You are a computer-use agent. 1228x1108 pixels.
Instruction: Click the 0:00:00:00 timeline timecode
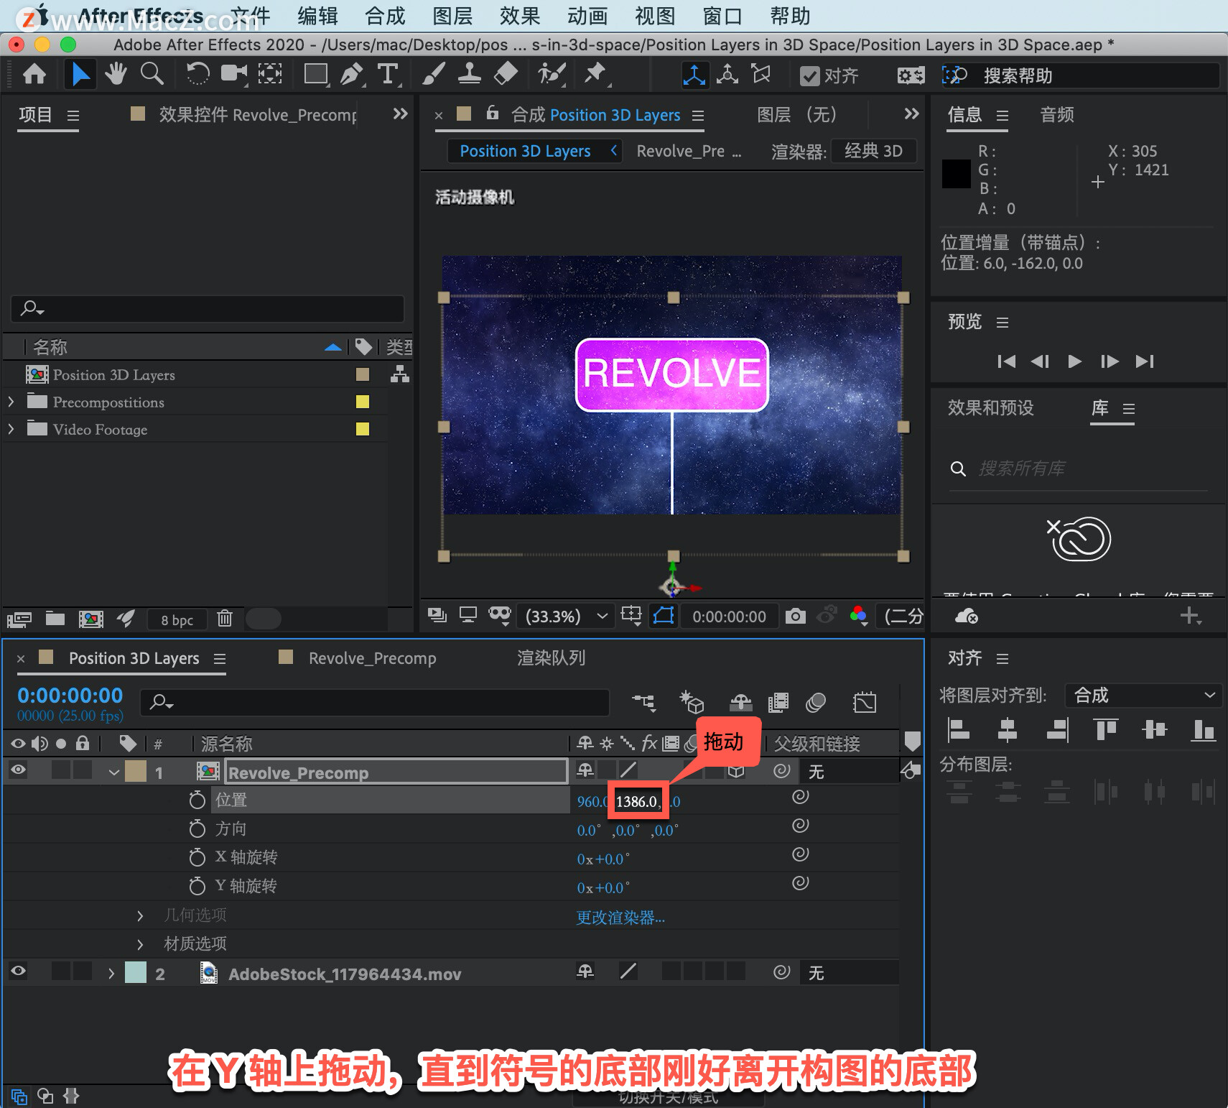pyautogui.click(x=70, y=696)
